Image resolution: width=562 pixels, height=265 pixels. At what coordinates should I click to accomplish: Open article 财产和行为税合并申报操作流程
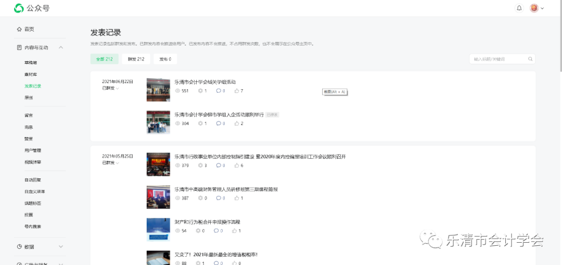[207, 222]
